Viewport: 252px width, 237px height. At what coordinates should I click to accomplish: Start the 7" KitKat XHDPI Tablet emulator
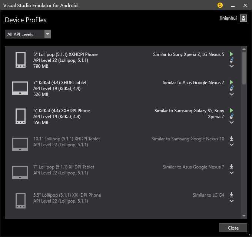click(x=232, y=82)
